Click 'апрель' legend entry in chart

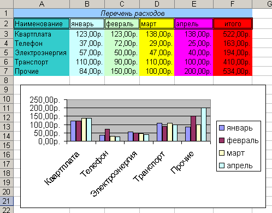click(x=236, y=165)
